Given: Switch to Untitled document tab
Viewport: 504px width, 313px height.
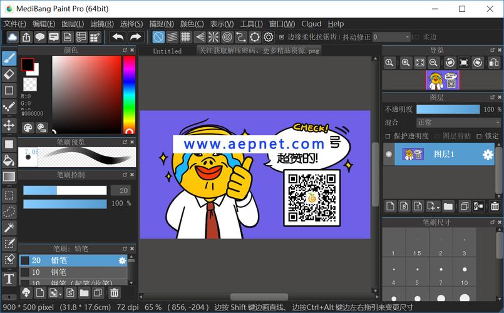Looking at the screenshot, I should (x=167, y=51).
